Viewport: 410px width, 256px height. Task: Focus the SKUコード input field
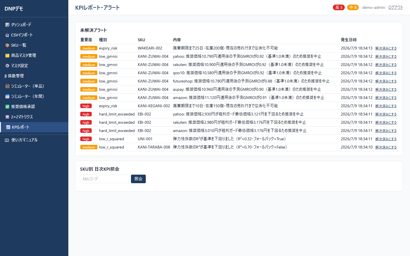(x=104, y=179)
